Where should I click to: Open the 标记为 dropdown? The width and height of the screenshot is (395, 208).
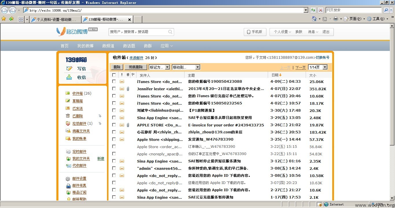(x=159, y=67)
